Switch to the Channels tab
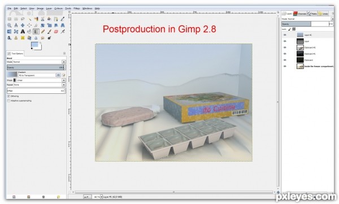Image resolution: width=339 pixels, height=204 pixels. [x=300, y=14]
